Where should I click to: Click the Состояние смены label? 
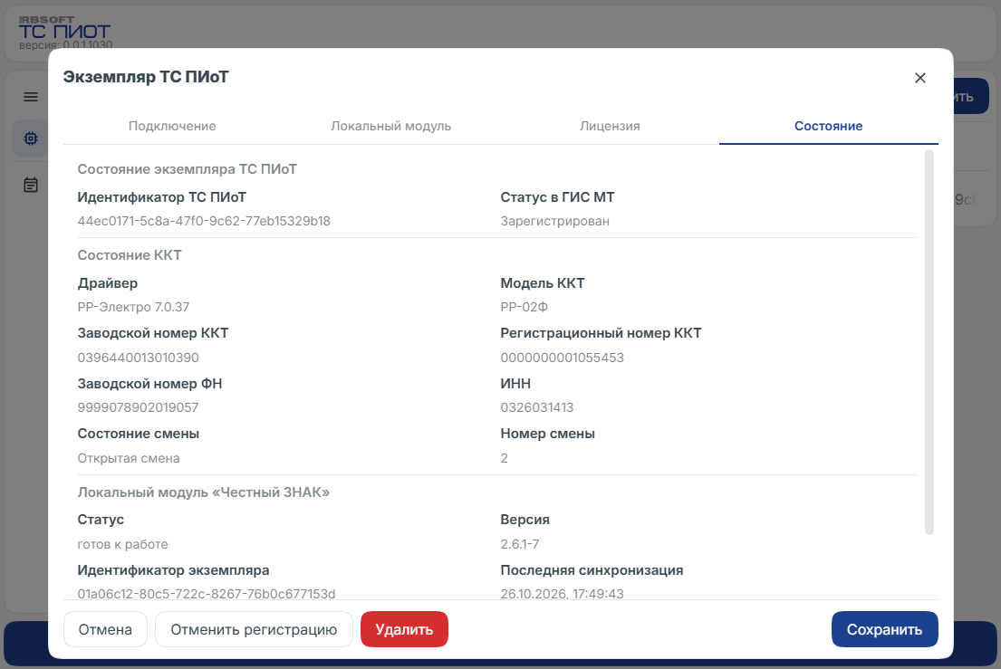[x=139, y=434]
